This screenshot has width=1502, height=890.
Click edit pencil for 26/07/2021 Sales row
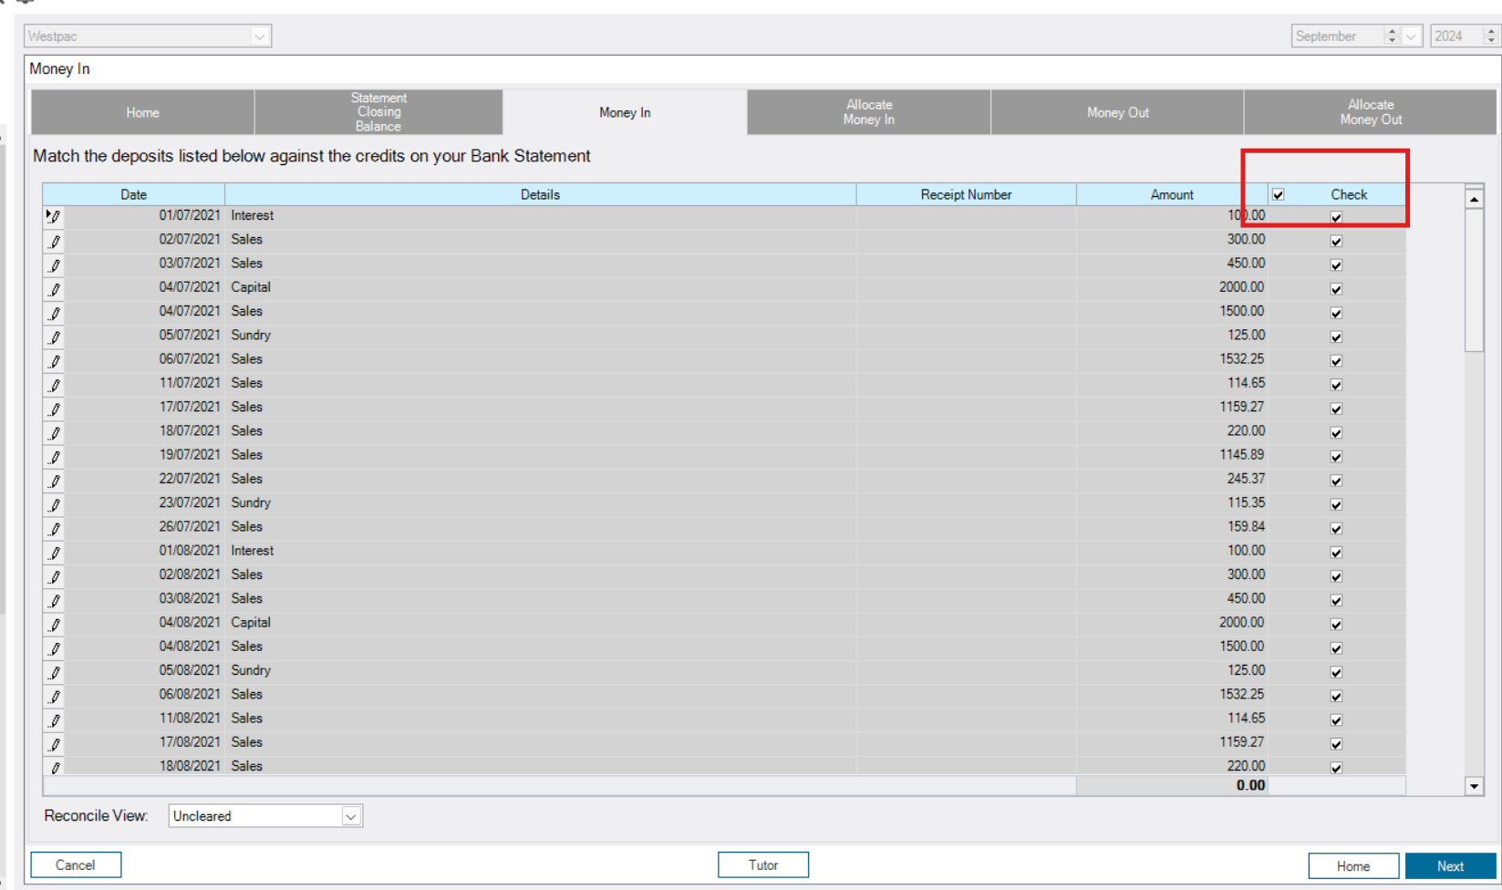pyautogui.click(x=55, y=529)
